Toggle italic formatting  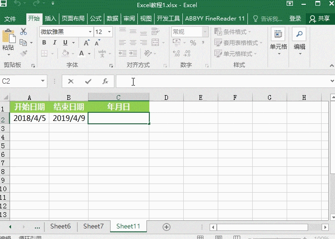pos(55,43)
